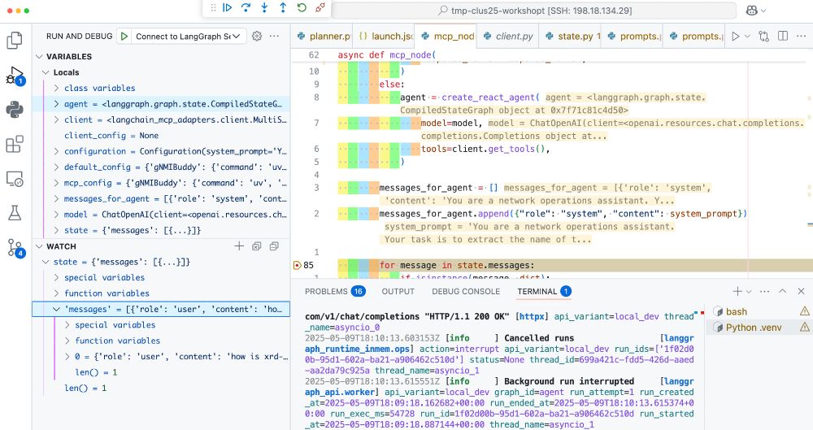This screenshot has width=813, height=430.
Task: Open the Python extension view
Action: click(15, 110)
